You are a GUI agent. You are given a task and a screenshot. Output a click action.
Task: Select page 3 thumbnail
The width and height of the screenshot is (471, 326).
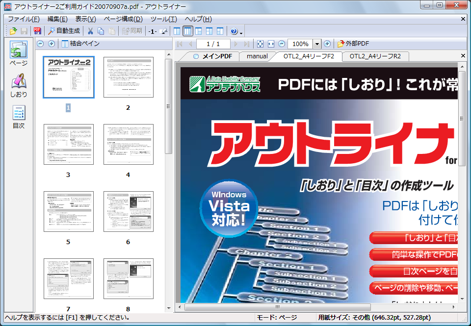(x=69, y=145)
